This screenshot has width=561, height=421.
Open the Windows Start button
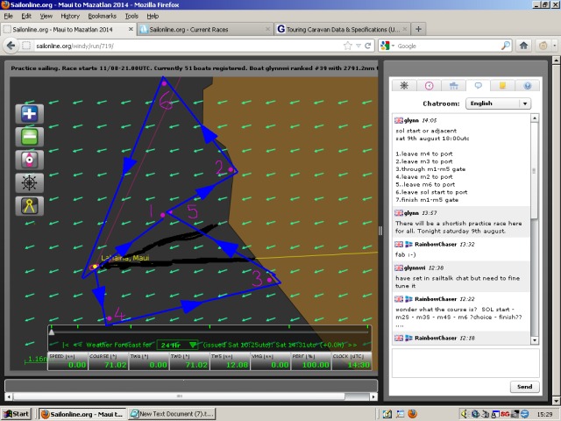pyautogui.click(x=16, y=414)
